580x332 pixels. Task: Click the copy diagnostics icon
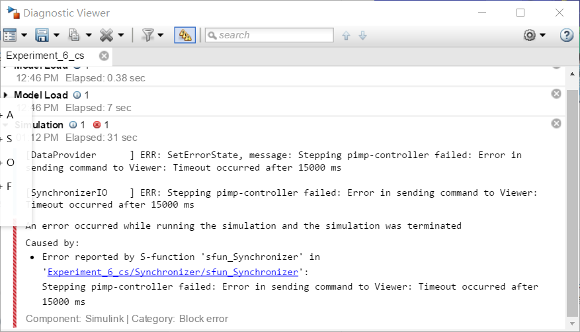[74, 35]
